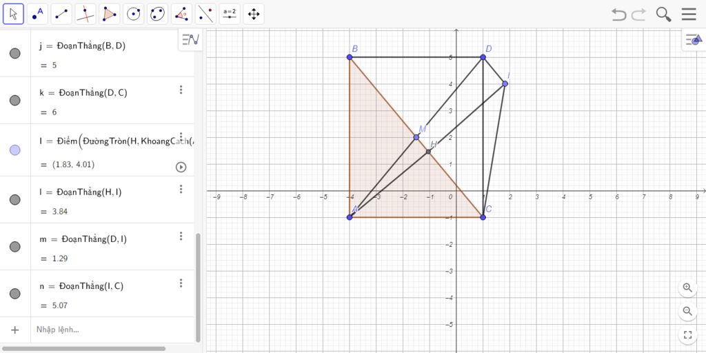Select the Ellipse tool
The height and width of the screenshot is (353, 706).
click(x=157, y=14)
